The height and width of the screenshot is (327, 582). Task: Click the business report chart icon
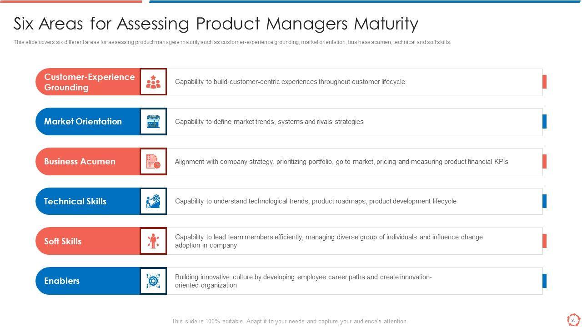pos(153,161)
